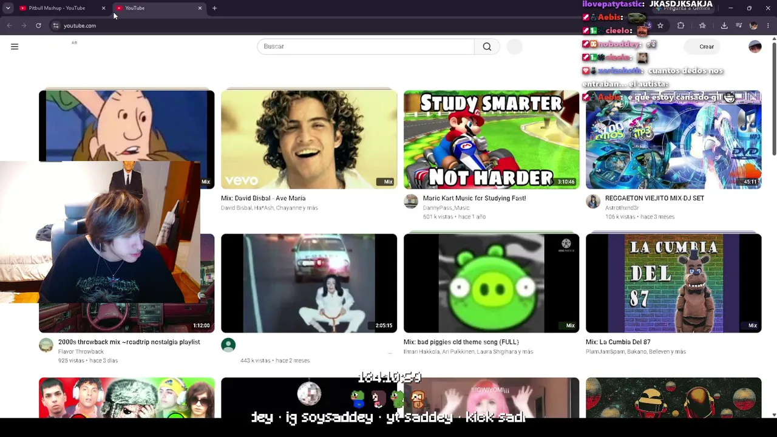Click '601 k vistas · hace 1 año' text
This screenshot has height=437, width=777.
click(454, 217)
